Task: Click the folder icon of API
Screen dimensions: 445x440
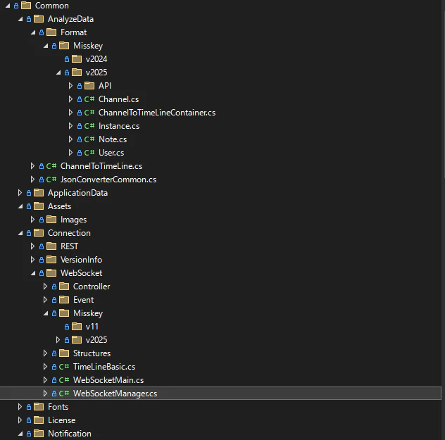Action: [x=89, y=85]
